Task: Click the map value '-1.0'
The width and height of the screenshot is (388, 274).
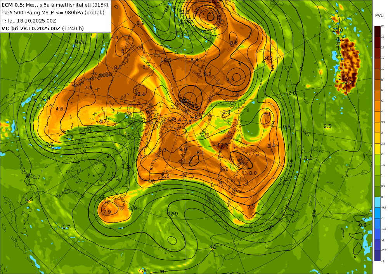Action: click(308, 158)
